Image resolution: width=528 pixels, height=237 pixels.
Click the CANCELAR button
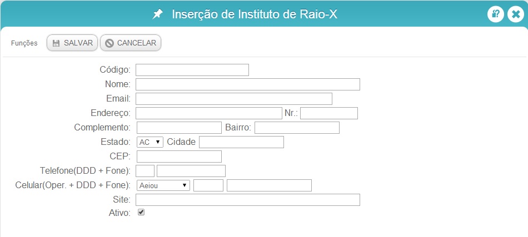point(131,43)
